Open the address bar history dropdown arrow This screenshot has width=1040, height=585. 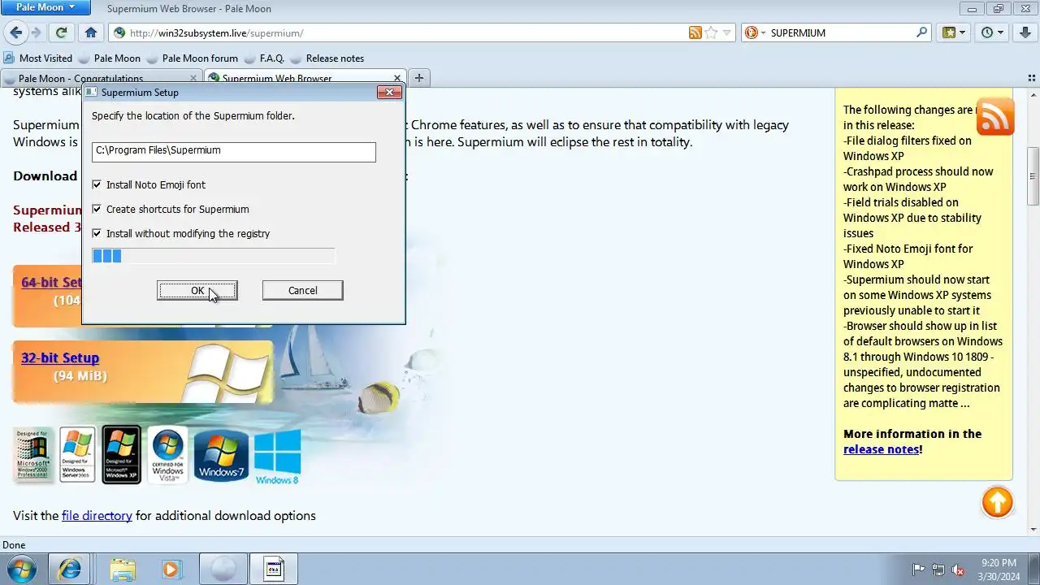tap(727, 32)
